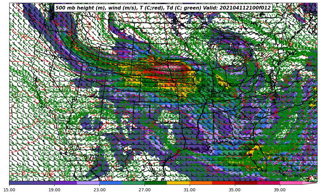The height and width of the screenshot is (195, 320).
Task: Click the 15.00 colorbar tick label
Action: coord(10,190)
